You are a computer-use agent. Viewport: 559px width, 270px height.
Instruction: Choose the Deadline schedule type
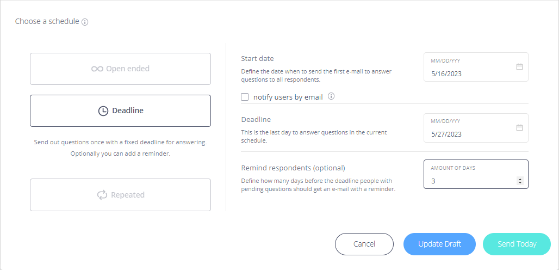click(121, 111)
